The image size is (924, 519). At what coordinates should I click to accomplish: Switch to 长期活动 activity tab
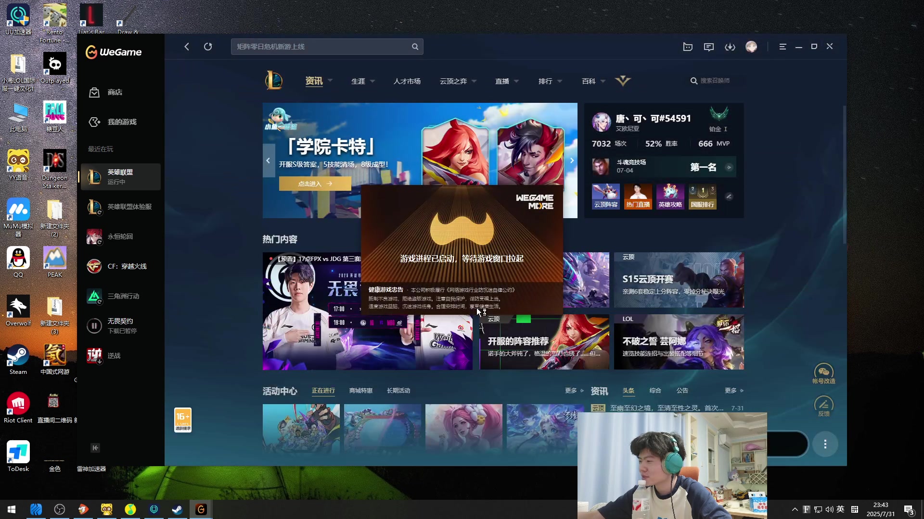click(x=398, y=391)
